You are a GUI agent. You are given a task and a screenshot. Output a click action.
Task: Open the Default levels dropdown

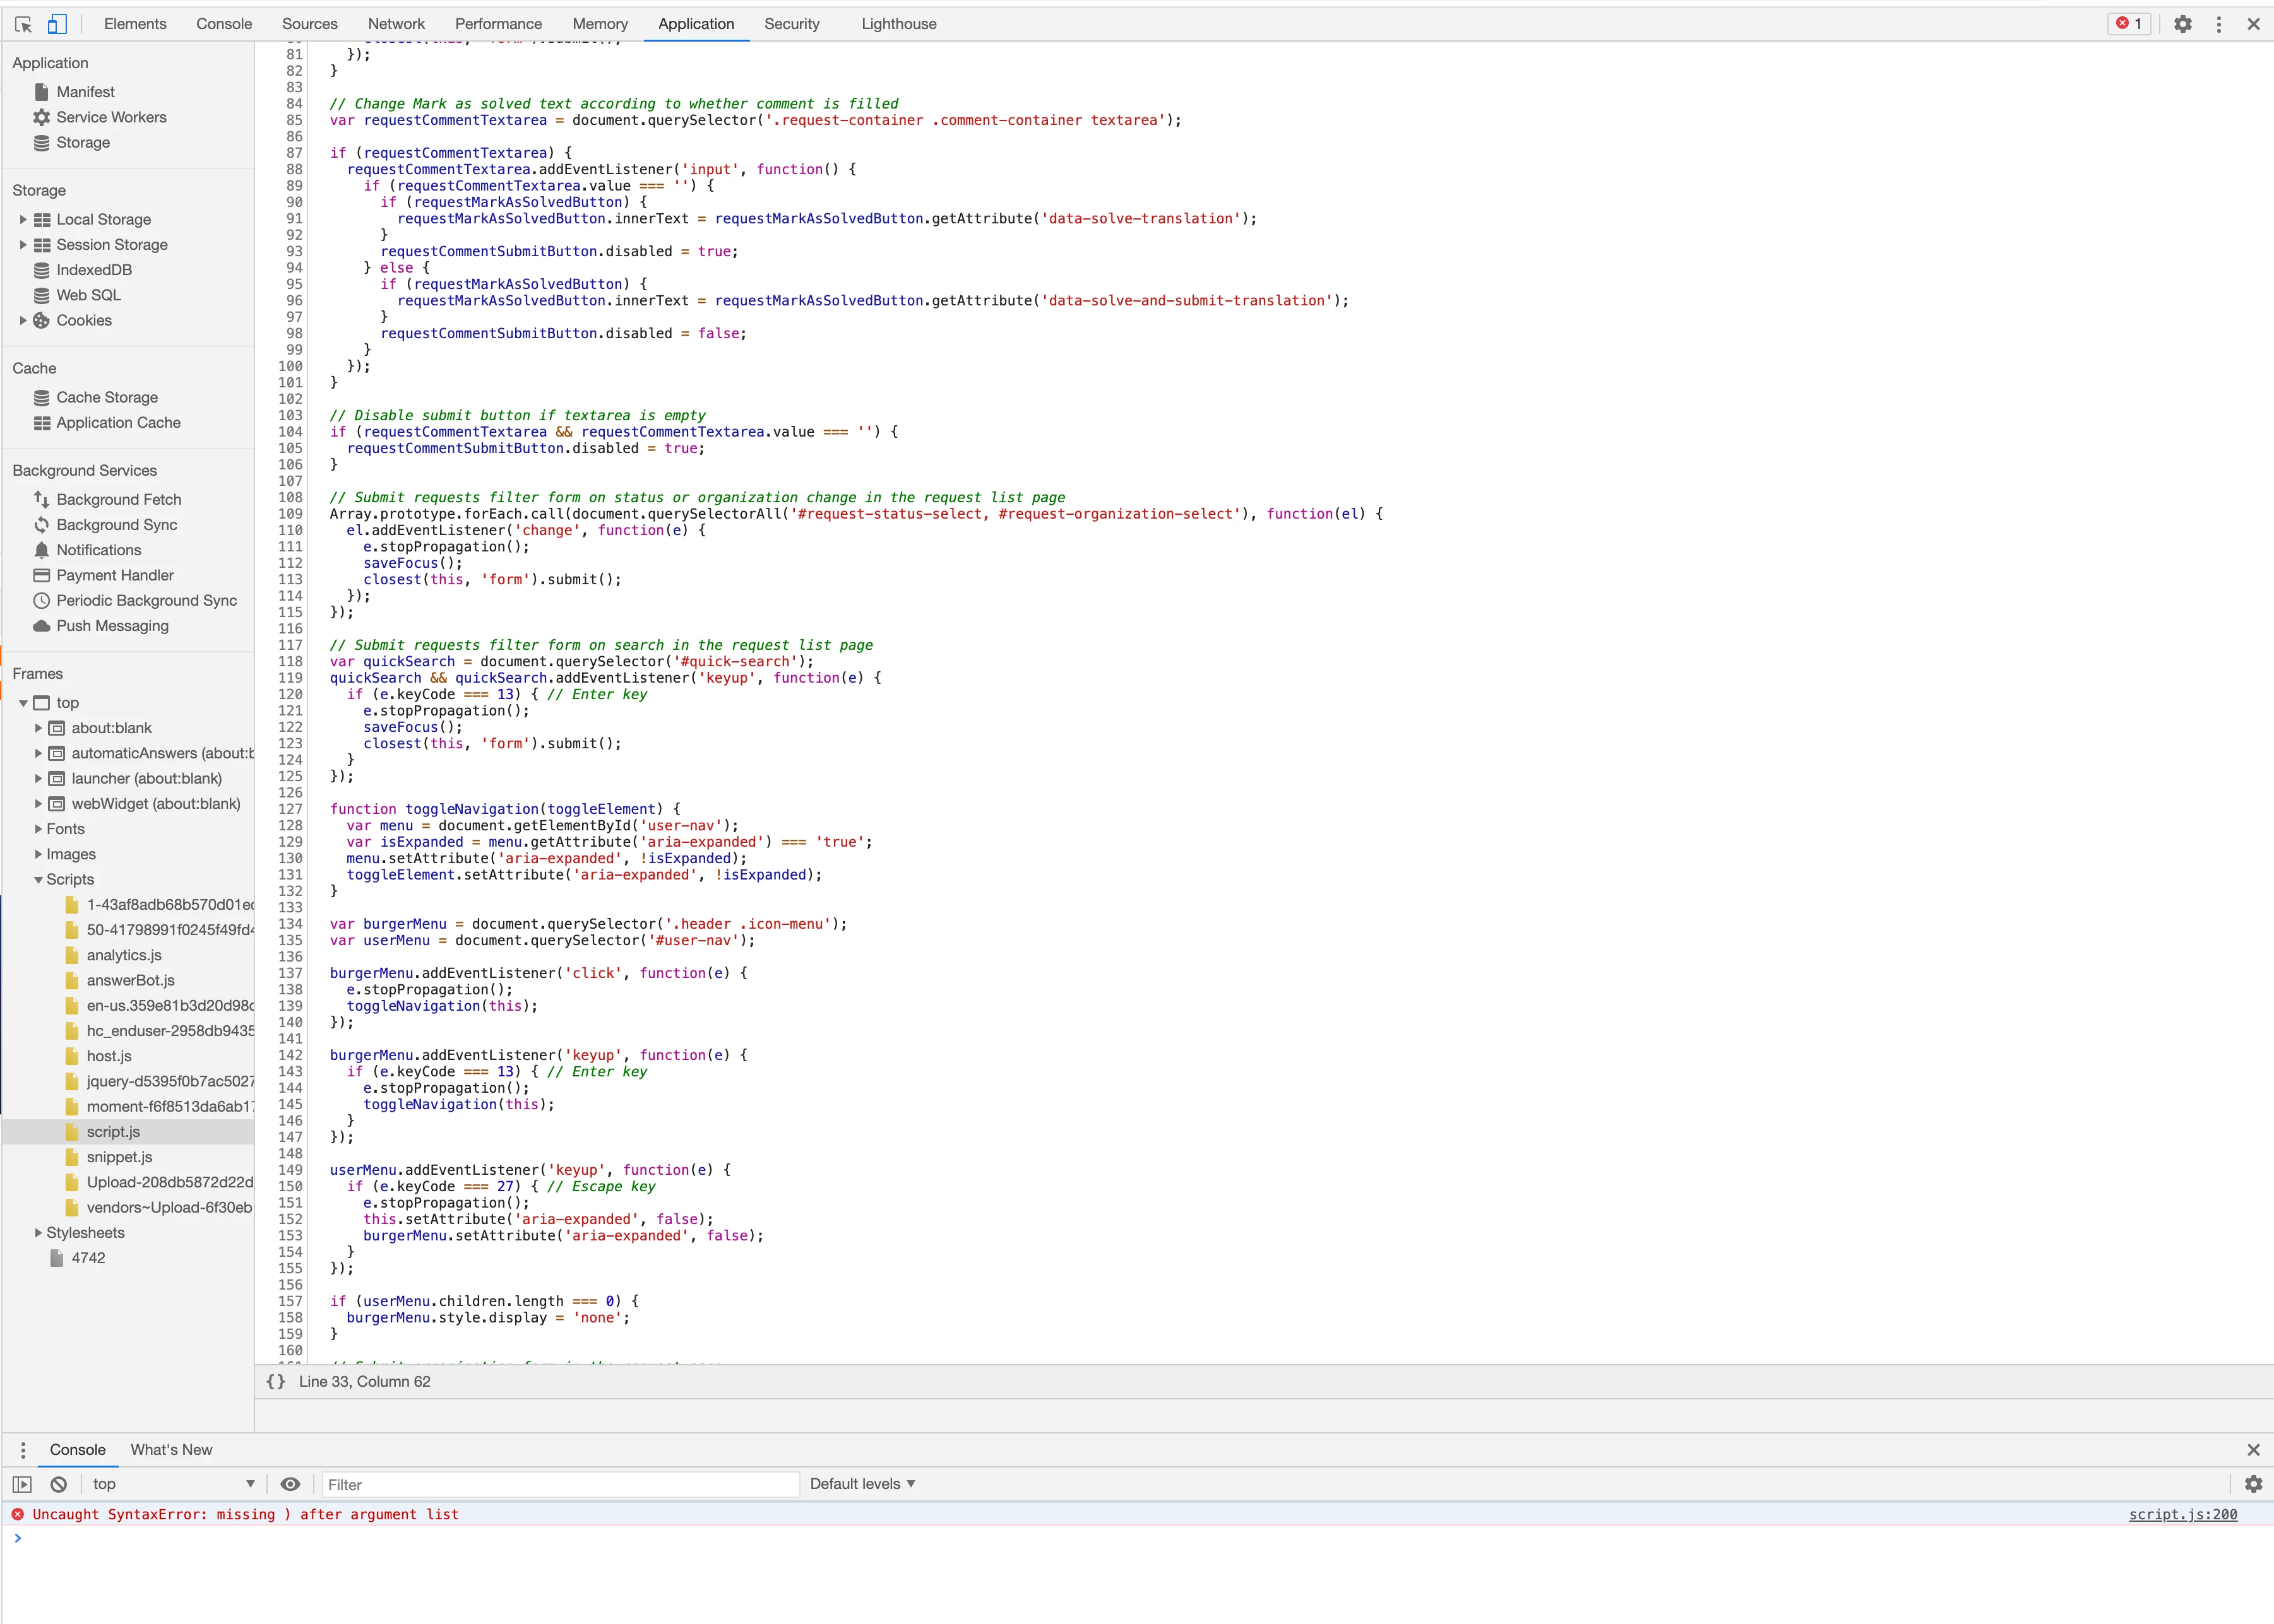pos(862,1484)
